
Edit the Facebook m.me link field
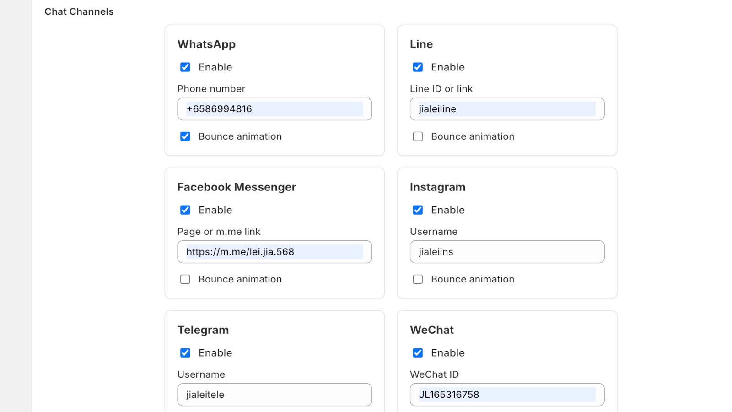(274, 252)
